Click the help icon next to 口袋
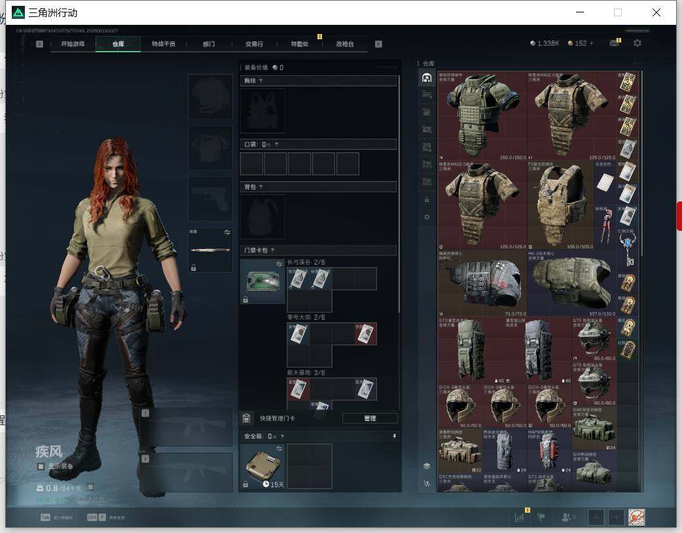This screenshot has width=682, height=533. click(x=276, y=145)
